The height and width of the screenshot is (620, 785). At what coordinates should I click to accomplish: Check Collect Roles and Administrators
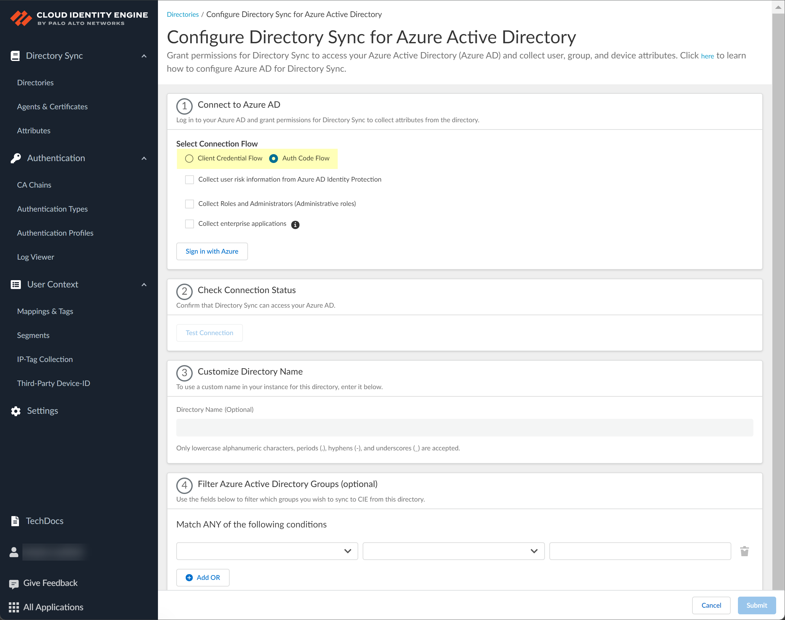[x=189, y=204]
